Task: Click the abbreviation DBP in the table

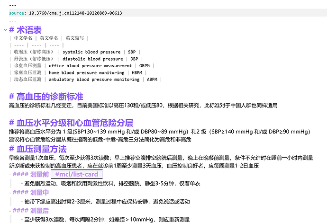Action: pos(134,59)
